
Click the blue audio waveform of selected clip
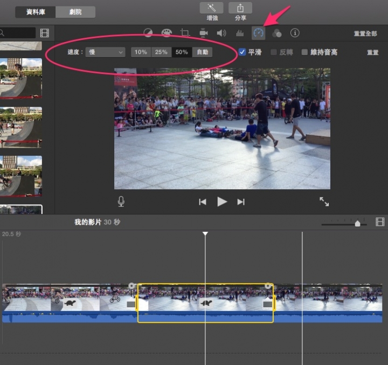[205, 316]
